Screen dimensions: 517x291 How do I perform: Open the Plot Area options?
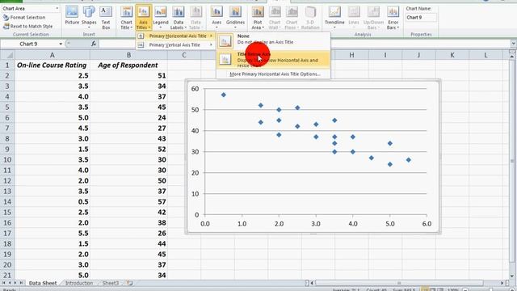point(258,18)
